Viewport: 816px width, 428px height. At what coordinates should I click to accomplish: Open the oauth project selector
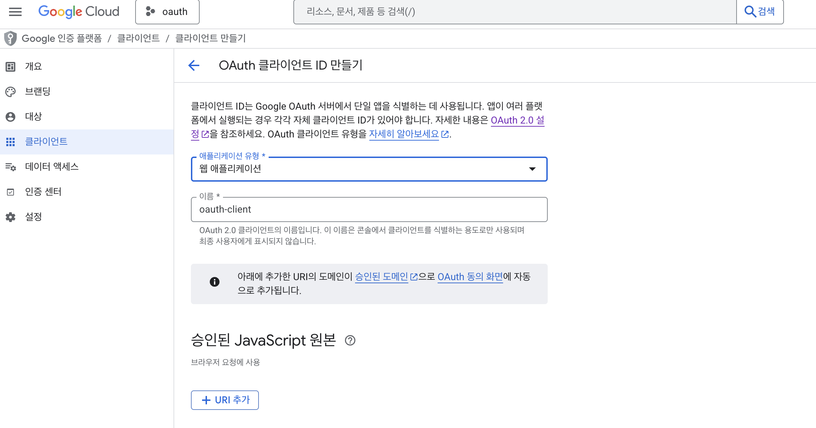click(x=167, y=12)
